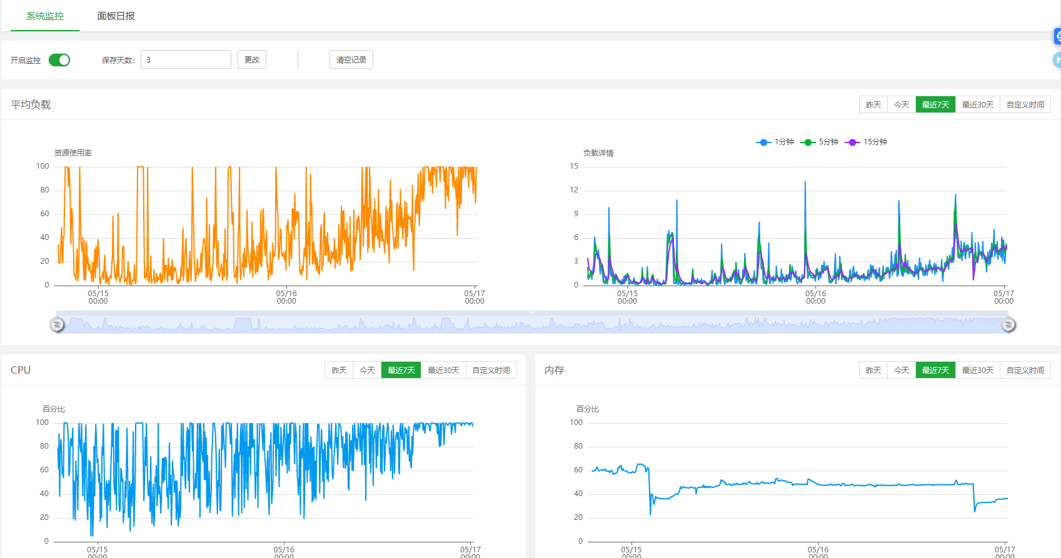This screenshot has height=558, width=1061.
Task: Click the right handle of load zoom slider
Action: pyautogui.click(x=1008, y=324)
